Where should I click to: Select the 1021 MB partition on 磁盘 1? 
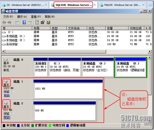(x=68, y=89)
